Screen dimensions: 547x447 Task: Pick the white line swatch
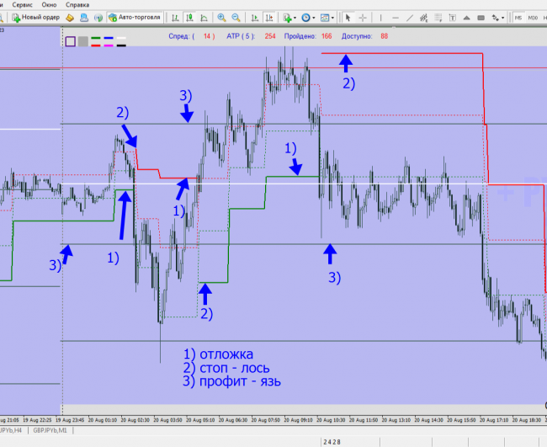(x=121, y=38)
